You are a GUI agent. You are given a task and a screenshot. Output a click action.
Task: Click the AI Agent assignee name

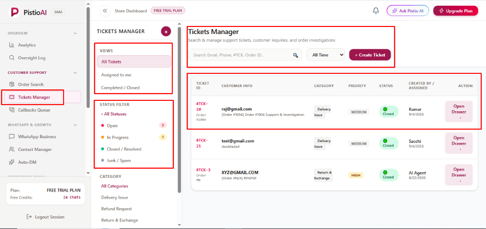point(418,173)
